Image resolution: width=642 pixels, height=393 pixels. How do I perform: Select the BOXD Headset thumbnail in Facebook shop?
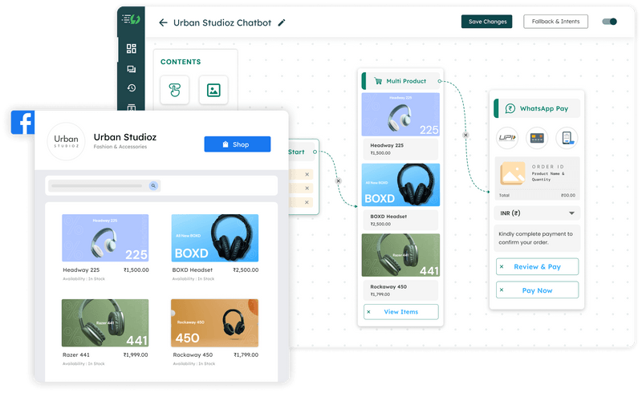coord(215,238)
